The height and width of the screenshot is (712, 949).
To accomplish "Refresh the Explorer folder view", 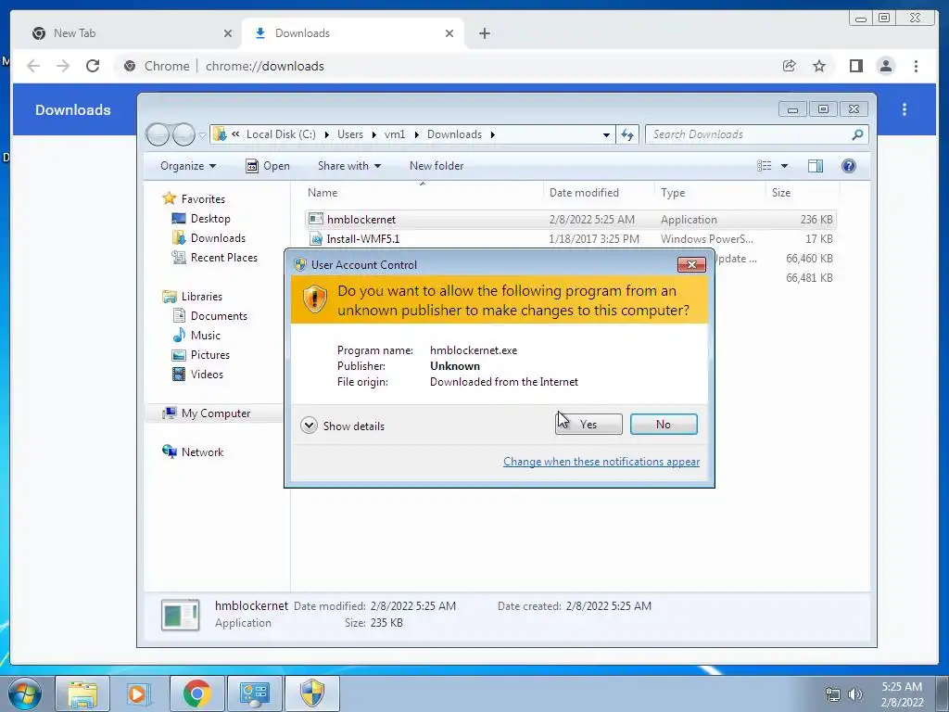I will coord(627,134).
